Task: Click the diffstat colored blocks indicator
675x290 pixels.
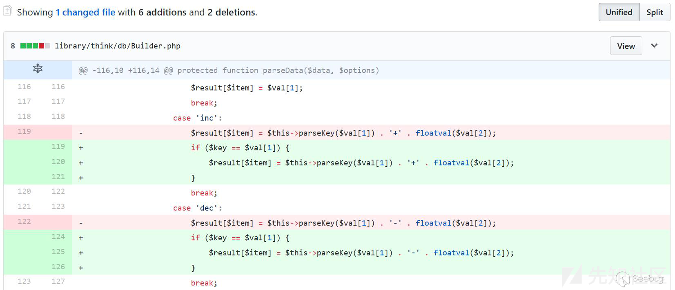Action: tap(35, 46)
